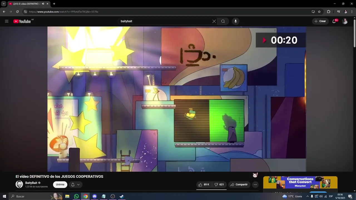This screenshot has width=356, height=200.
Task: Open the Windows Start menu
Action: (x=4, y=196)
